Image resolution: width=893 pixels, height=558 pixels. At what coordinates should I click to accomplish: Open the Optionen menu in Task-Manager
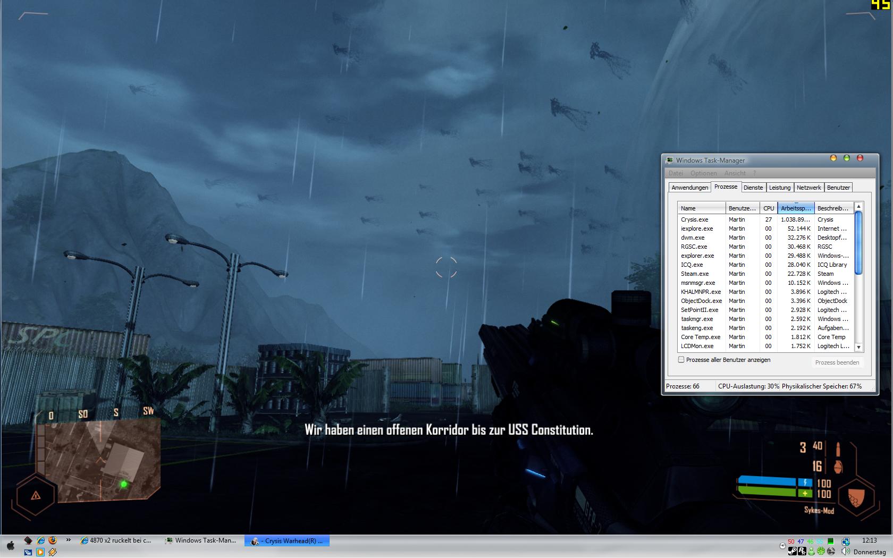coord(704,173)
